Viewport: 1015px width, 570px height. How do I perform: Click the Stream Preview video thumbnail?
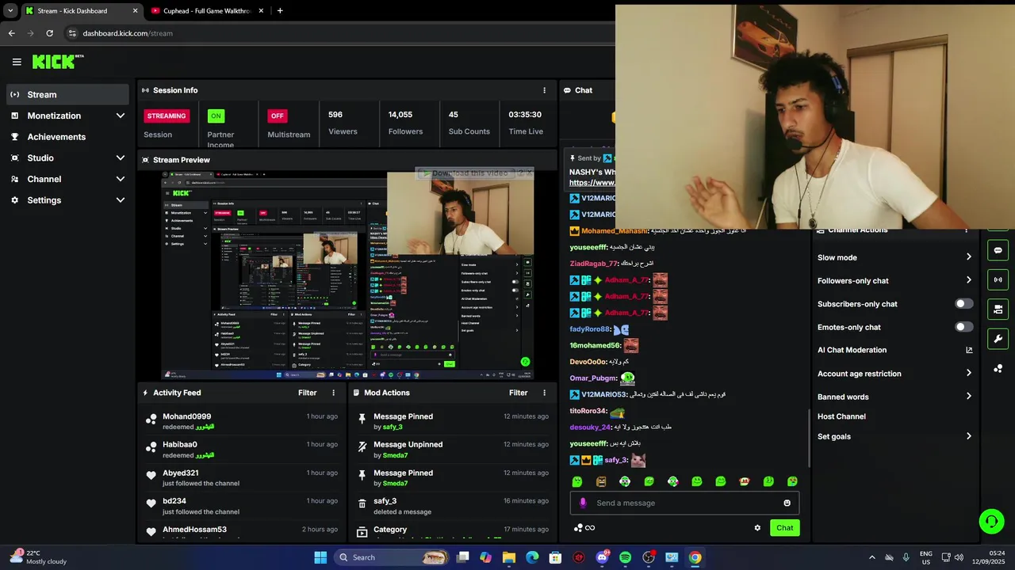pos(347,275)
